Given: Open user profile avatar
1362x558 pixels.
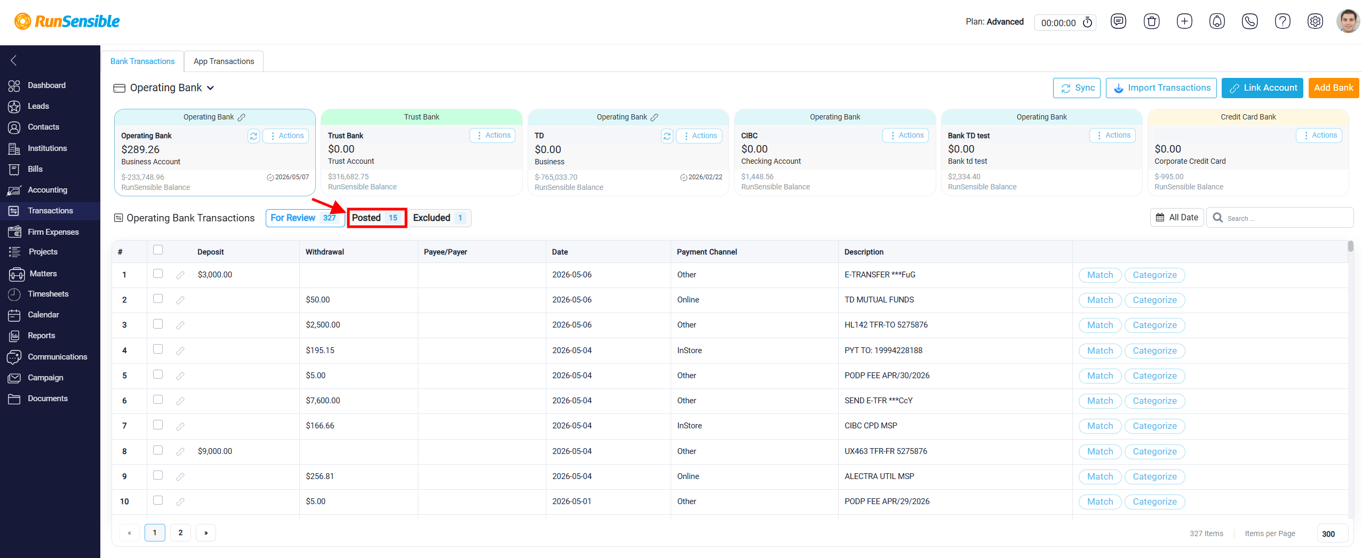Looking at the screenshot, I should pos(1348,21).
